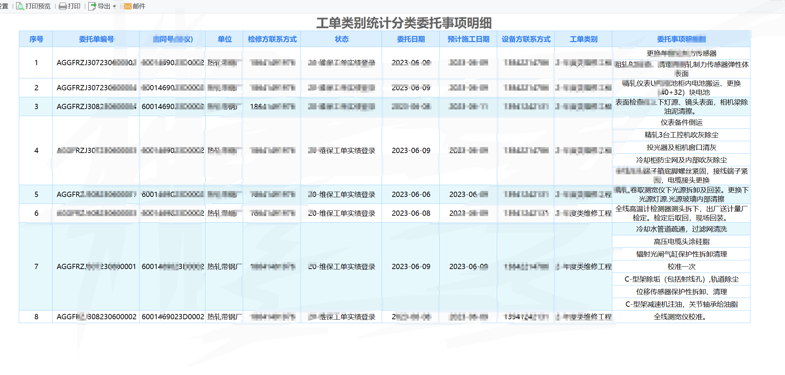Click 热轧带钢厂 unit cell in row 7
The height and width of the screenshot is (375, 785).
224,267
